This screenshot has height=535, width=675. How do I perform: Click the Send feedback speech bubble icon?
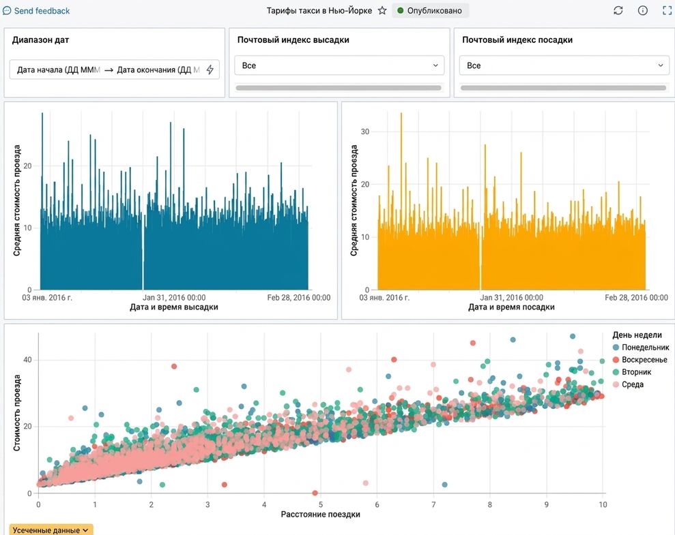coord(7,11)
